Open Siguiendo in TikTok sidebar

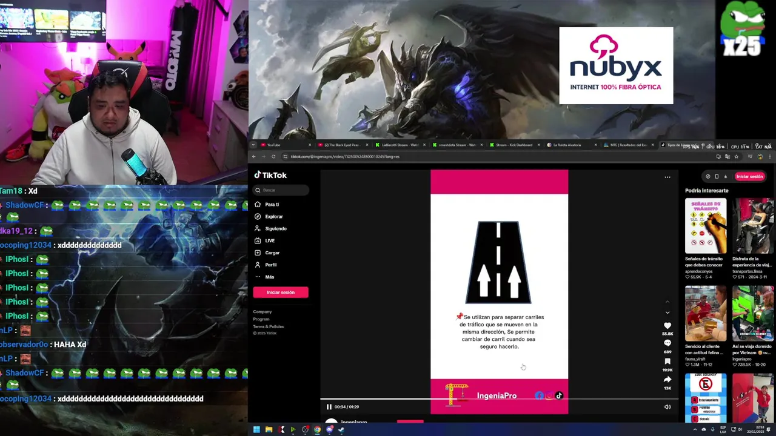coord(270,229)
